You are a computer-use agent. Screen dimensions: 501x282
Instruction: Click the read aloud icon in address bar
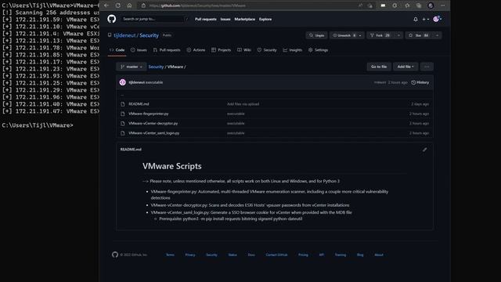tap(360, 5)
